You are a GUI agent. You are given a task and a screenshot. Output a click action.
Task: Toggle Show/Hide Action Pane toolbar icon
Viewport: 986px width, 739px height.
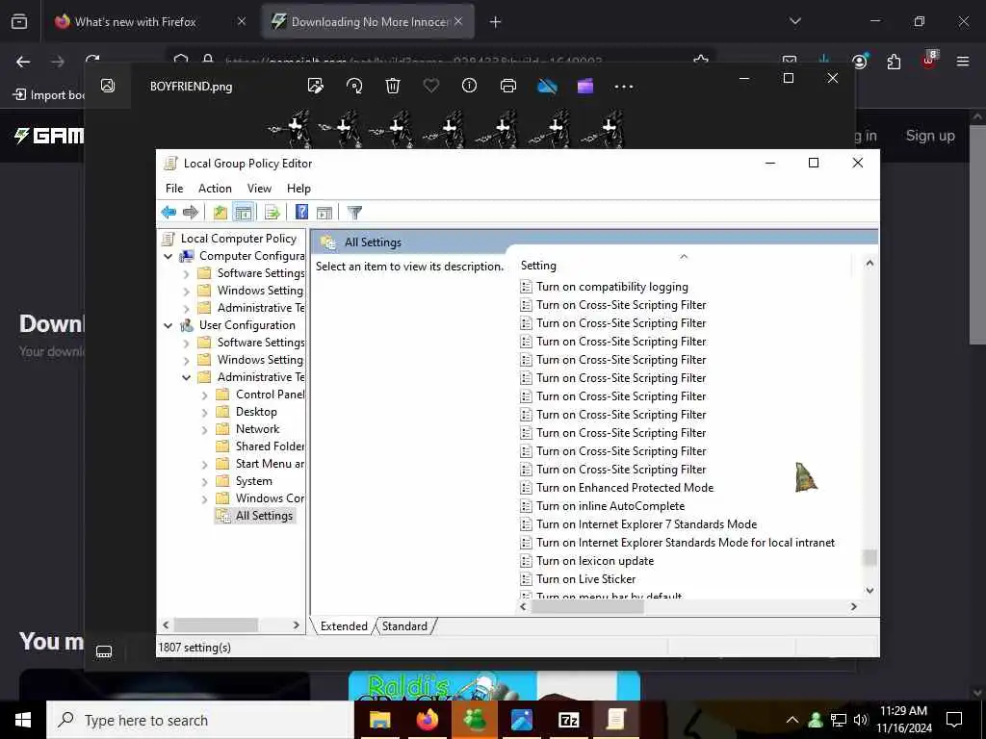click(x=324, y=213)
